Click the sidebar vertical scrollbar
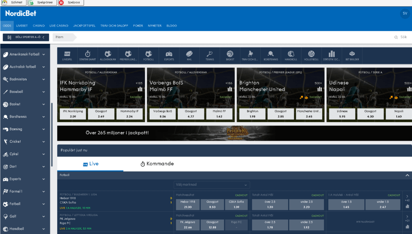This screenshot has width=412, height=234. point(52,135)
